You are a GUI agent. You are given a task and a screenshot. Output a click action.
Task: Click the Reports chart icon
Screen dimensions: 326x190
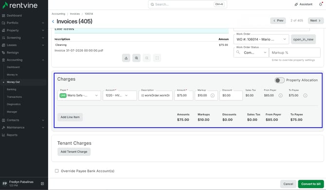coord(3,135)
